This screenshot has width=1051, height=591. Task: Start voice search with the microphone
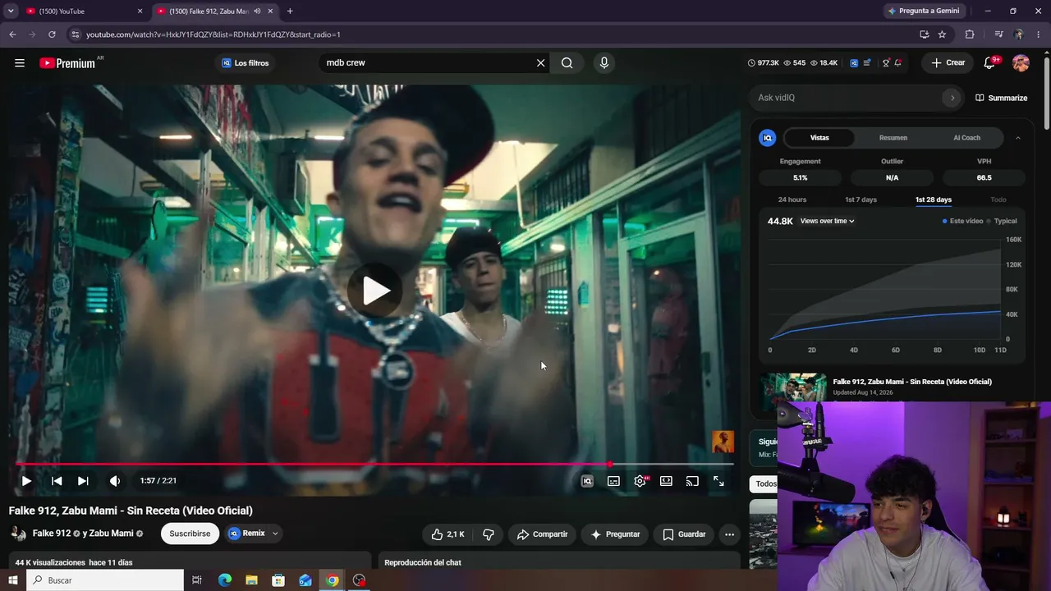(x=604, y=62)
